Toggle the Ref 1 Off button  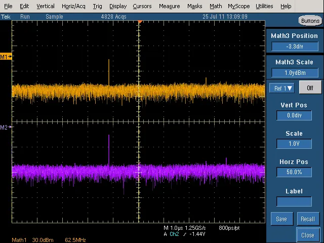(310, 88)
